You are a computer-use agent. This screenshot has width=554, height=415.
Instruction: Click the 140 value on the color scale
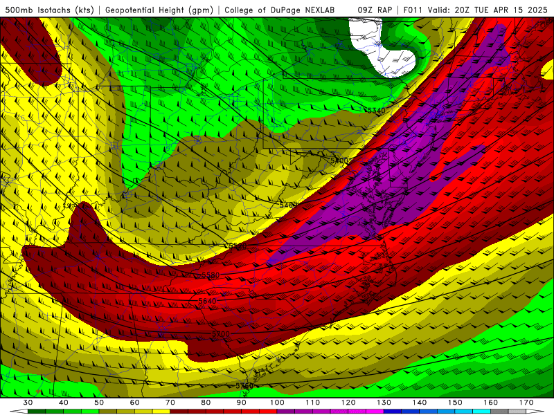point(420,403)
